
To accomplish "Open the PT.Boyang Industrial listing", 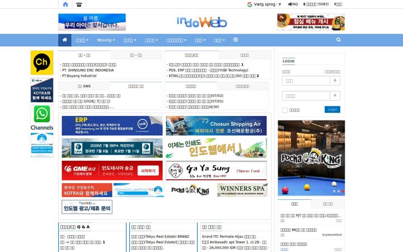I will point(79,76).
